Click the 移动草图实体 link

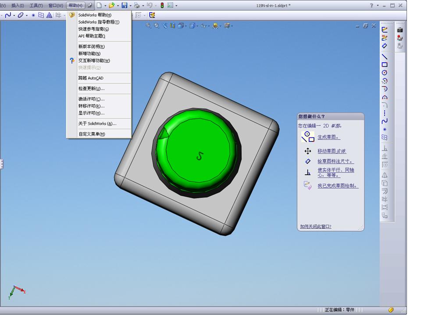coord(332,151)
